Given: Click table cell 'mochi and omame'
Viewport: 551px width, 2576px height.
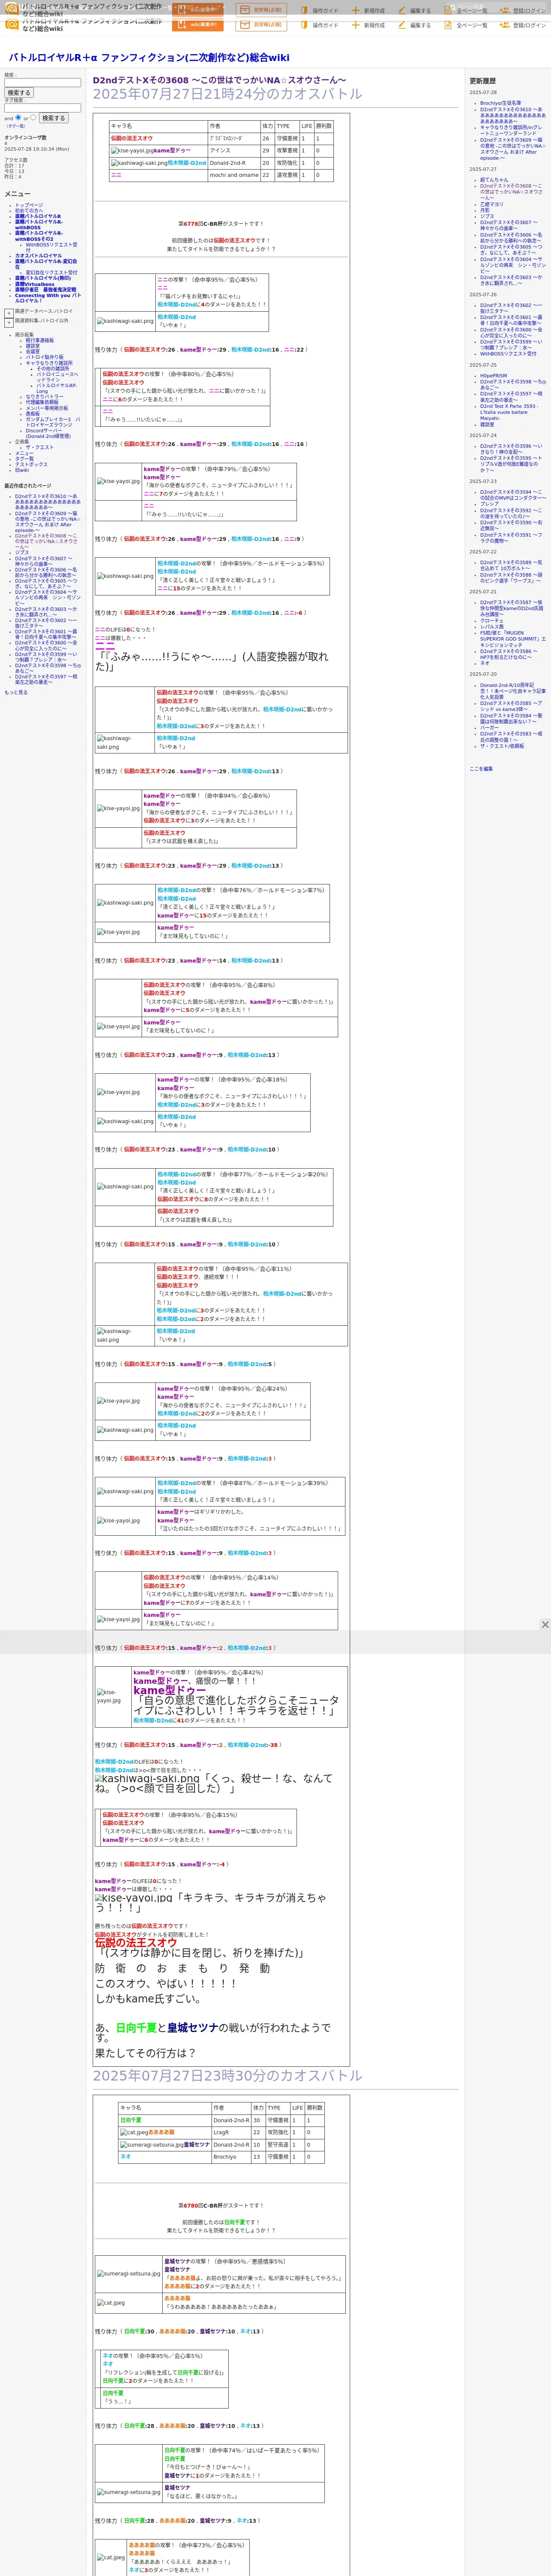Looking at the screenshot, I should (x=233, y=175).
